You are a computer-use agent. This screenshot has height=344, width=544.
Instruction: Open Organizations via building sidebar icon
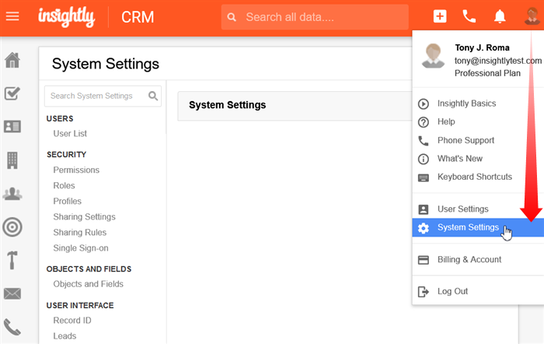[x=12, y=160]
